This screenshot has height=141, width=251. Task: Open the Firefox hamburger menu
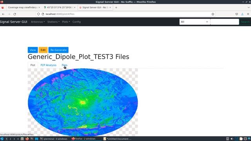[248, 14]
